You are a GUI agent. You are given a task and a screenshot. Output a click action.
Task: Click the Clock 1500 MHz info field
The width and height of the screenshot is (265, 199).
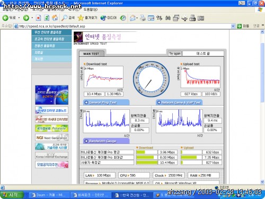point(169,176)
